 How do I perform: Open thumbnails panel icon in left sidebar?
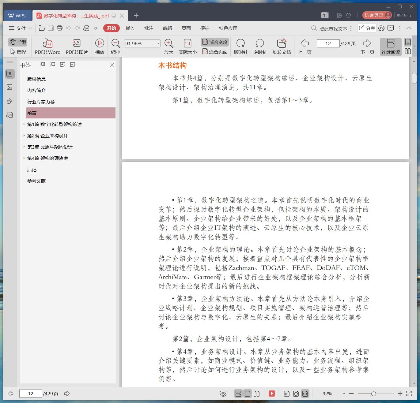pyautogui.click(x=10, y=88)
